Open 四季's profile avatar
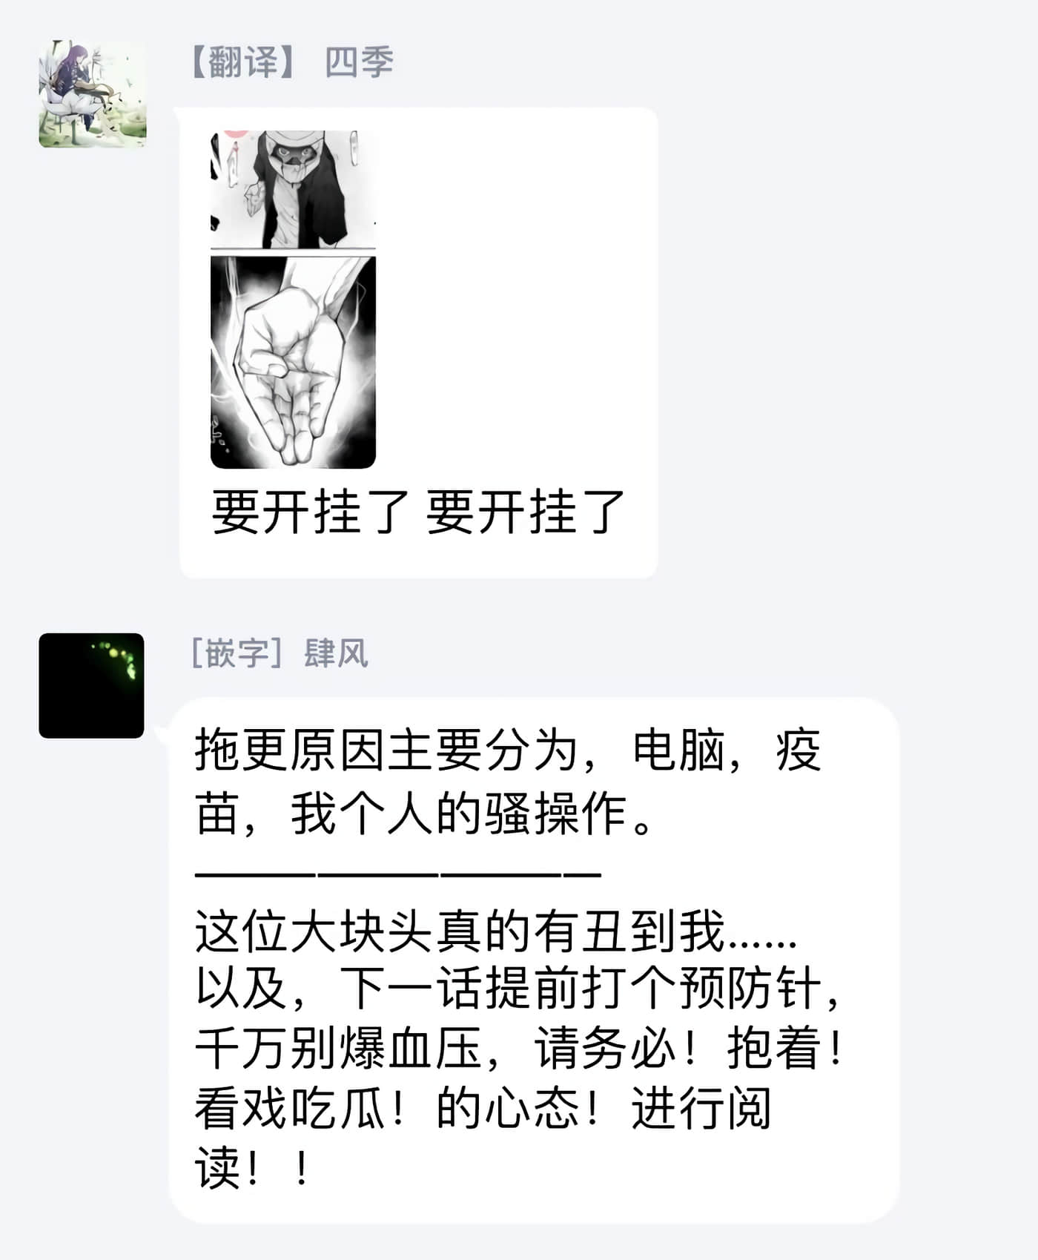Screen dimensions: 1038x1260 coord(93,93)
